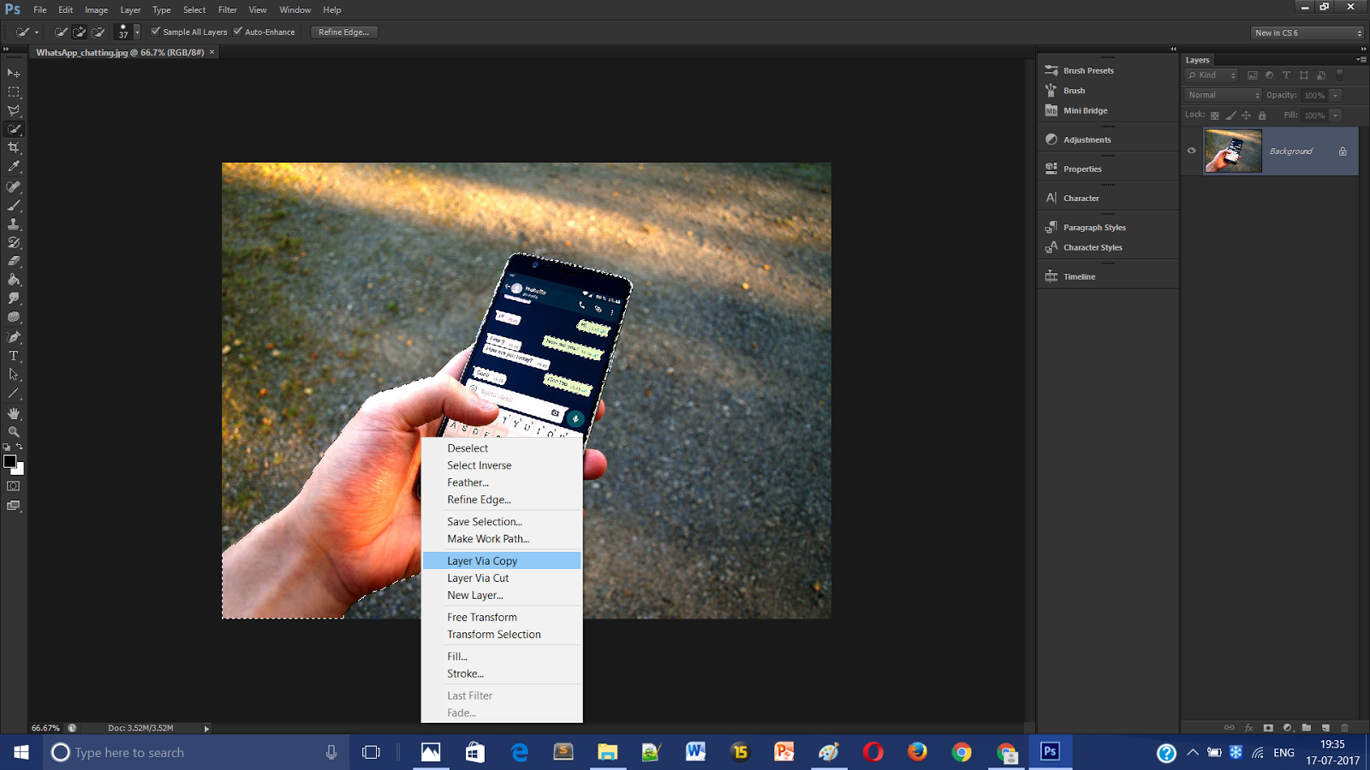Select the Pen tool
1370x770 pixels.
point(14,337)
